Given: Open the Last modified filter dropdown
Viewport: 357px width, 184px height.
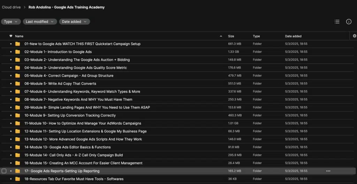Looking at the screenshot, I should pyautogui.click(x=40, y=22).
